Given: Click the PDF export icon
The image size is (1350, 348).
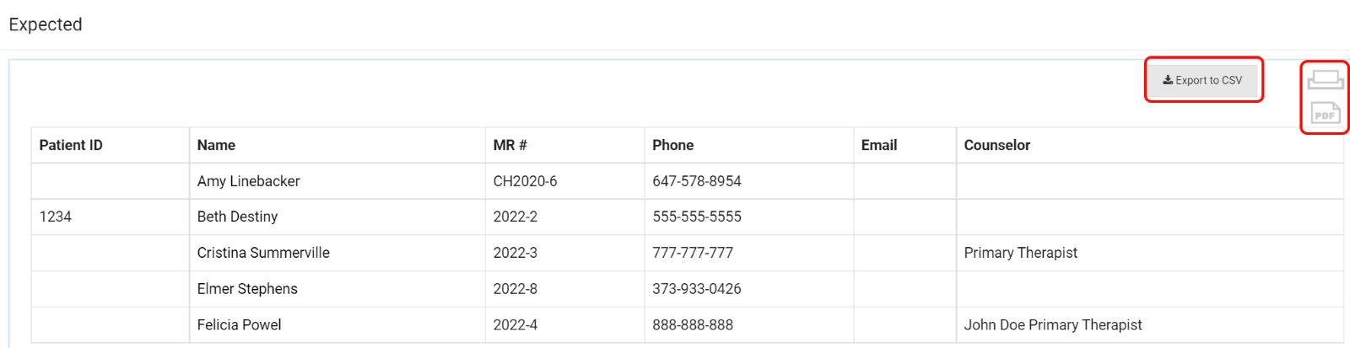Looking at the screenshot, I should (1325, 113).
